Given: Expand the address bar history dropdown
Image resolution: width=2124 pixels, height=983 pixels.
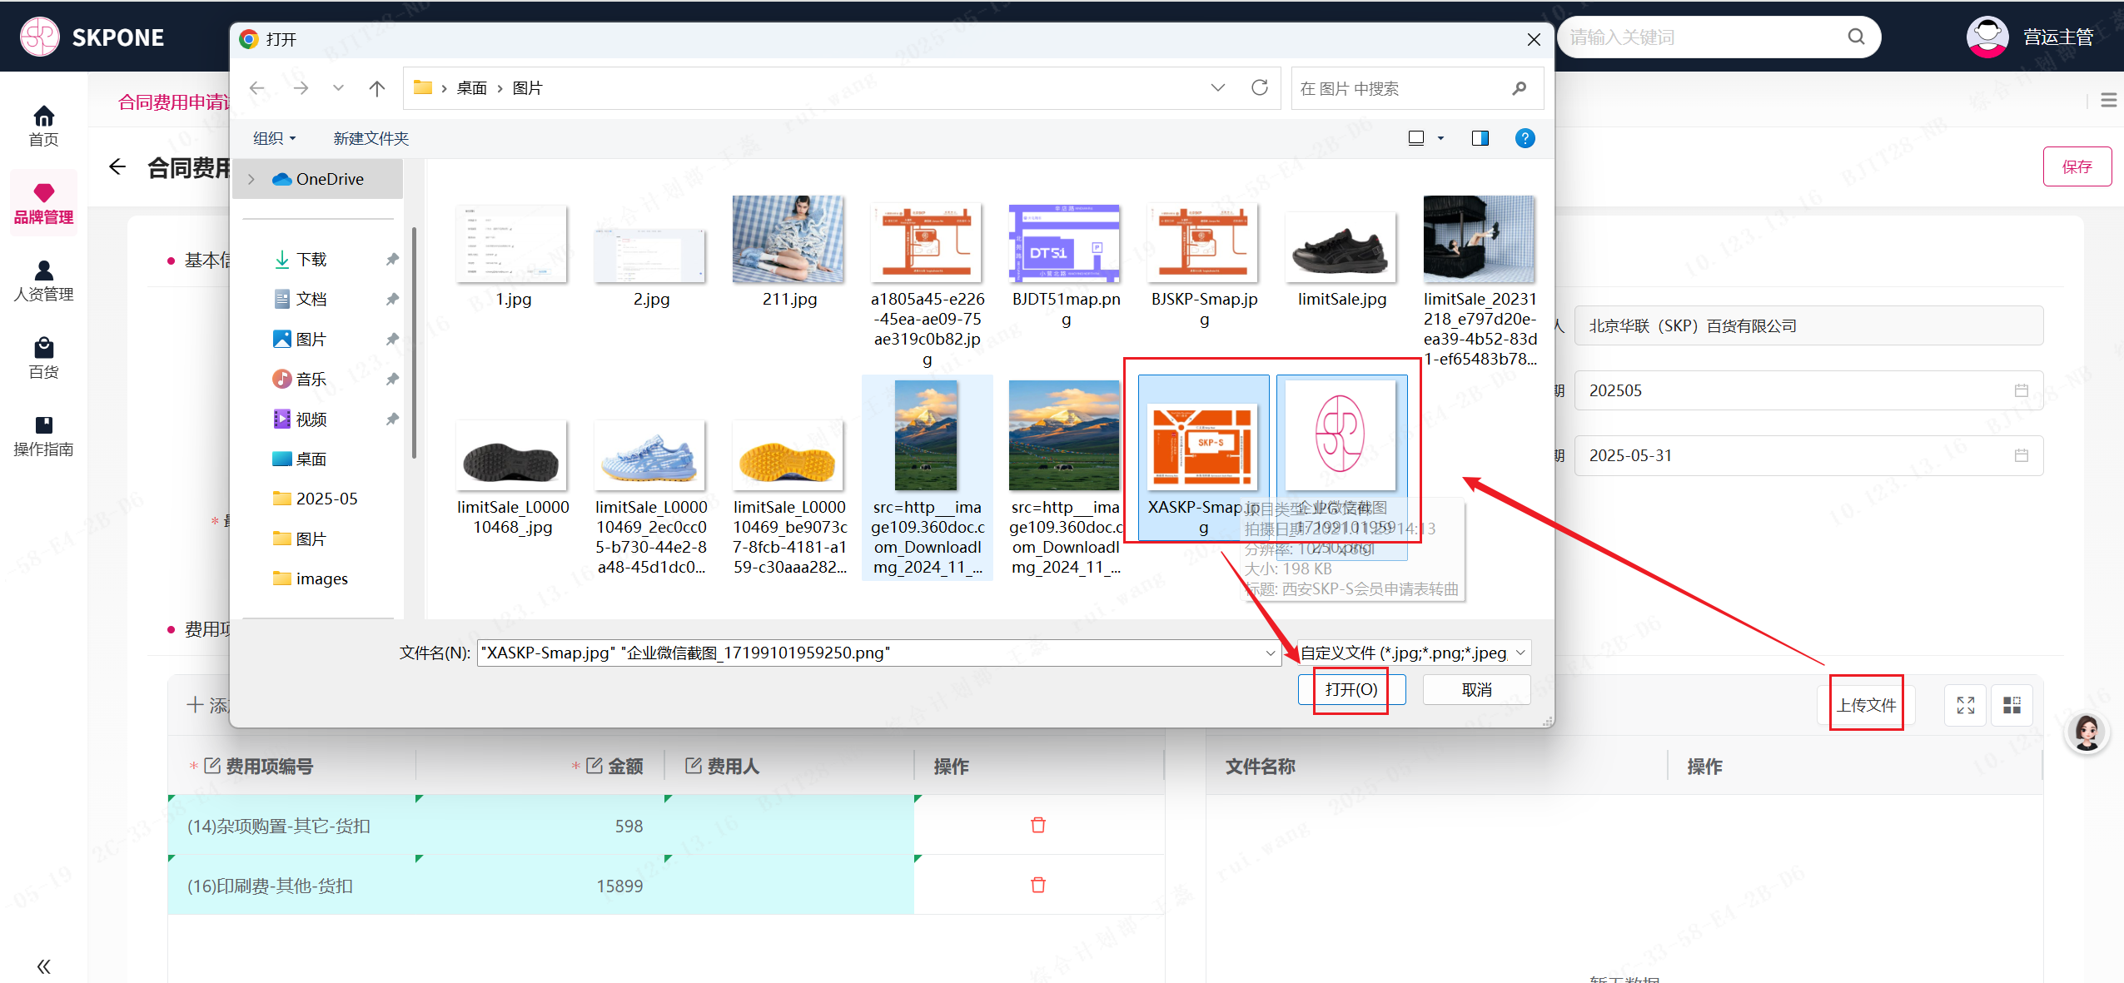Looking at the screenshot, I should 1217,87.
